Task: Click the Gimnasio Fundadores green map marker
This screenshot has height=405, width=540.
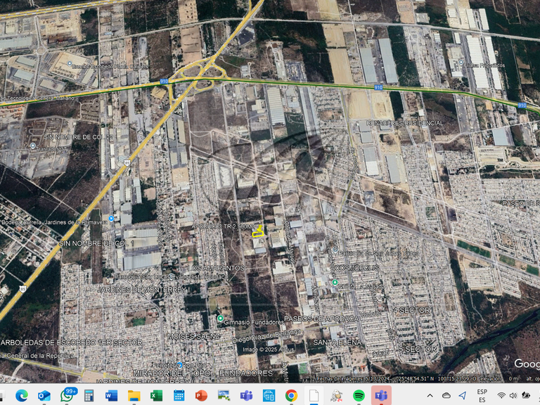Action: pos(220,319)
